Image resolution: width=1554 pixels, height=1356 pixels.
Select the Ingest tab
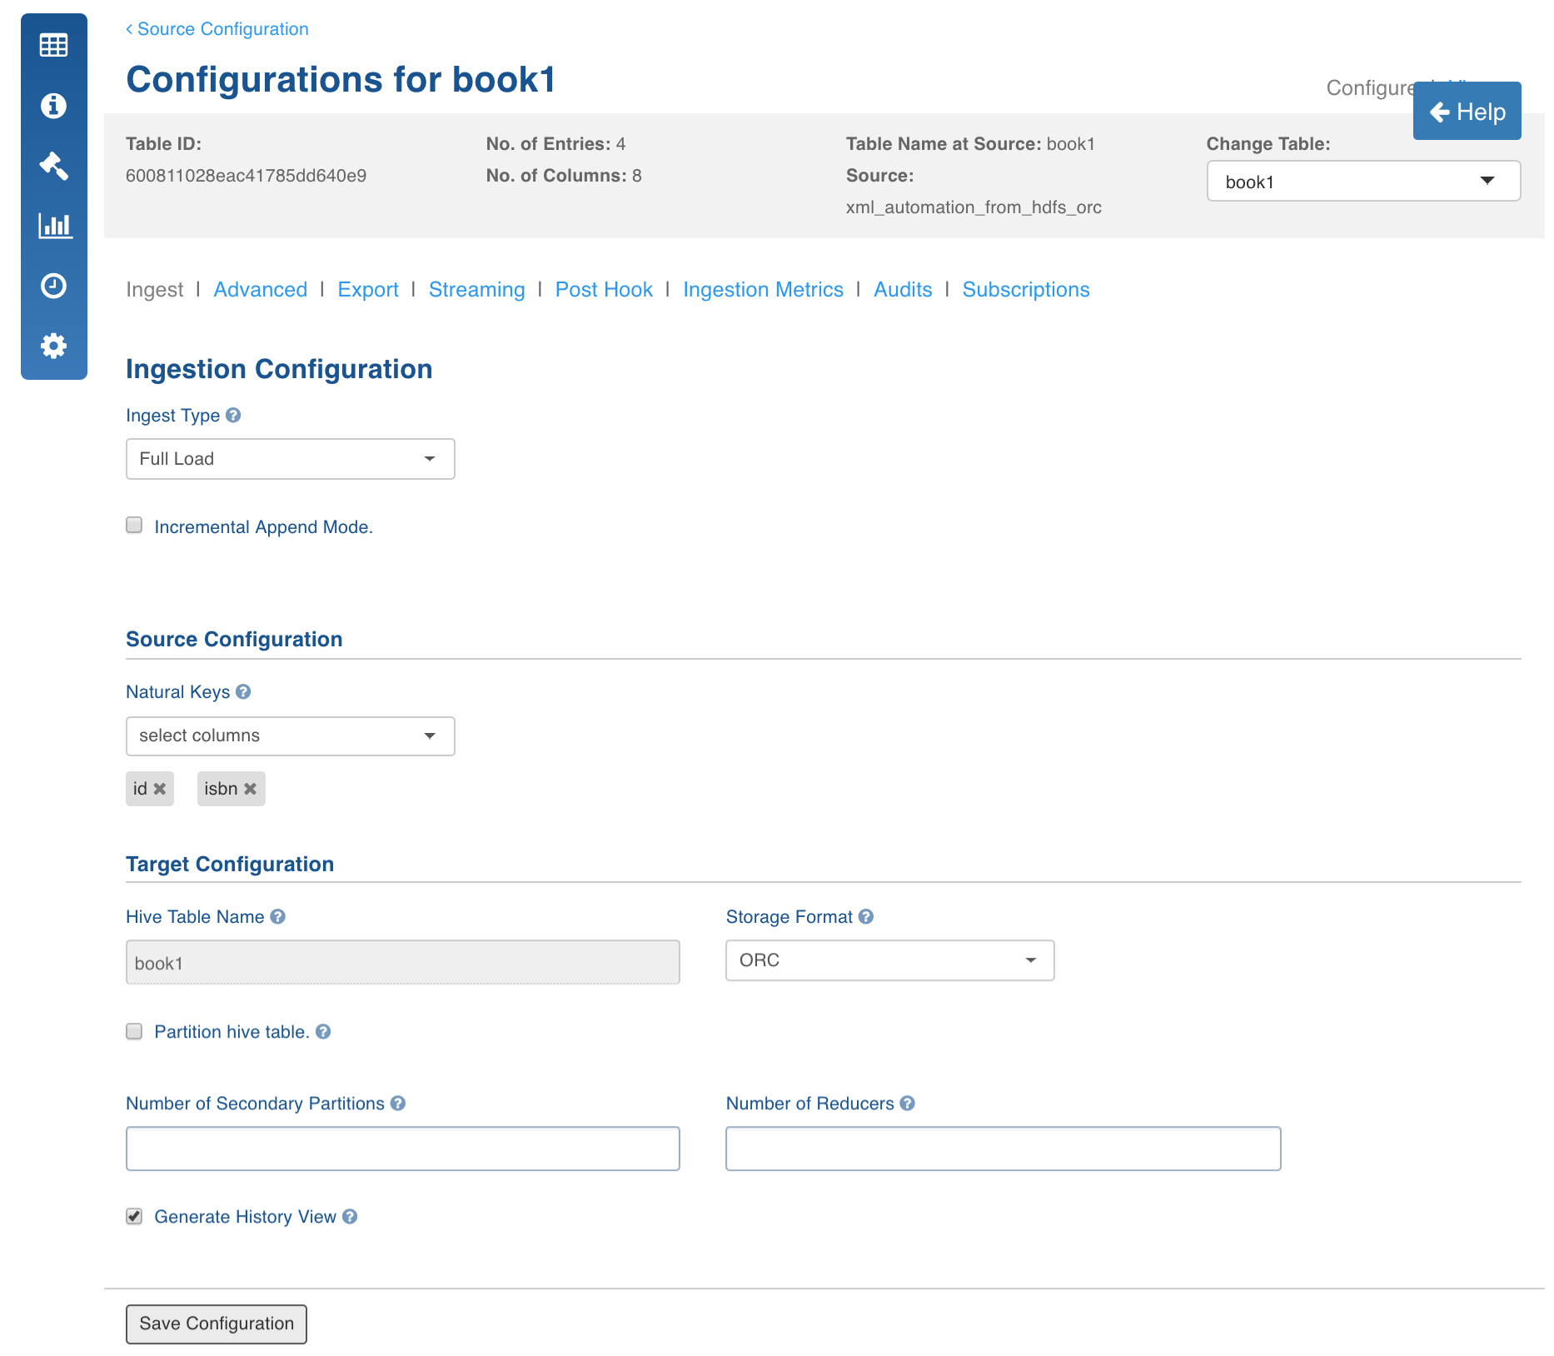(155, 289)
